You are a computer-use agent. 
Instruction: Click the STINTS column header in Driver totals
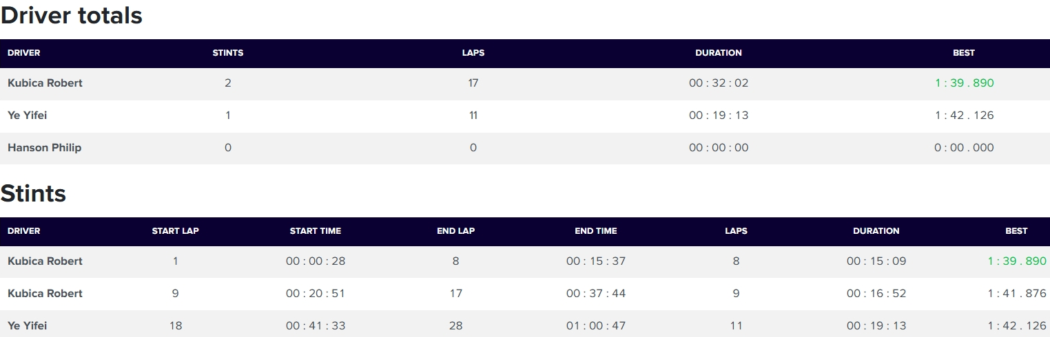tap(227, 53)
